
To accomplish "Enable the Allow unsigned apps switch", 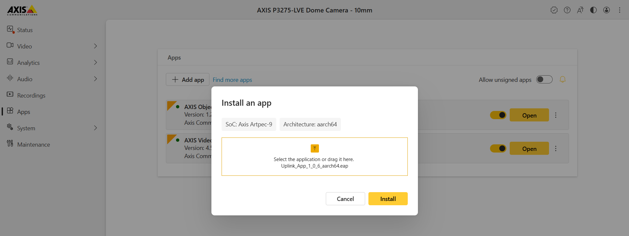I will point(544,80).
